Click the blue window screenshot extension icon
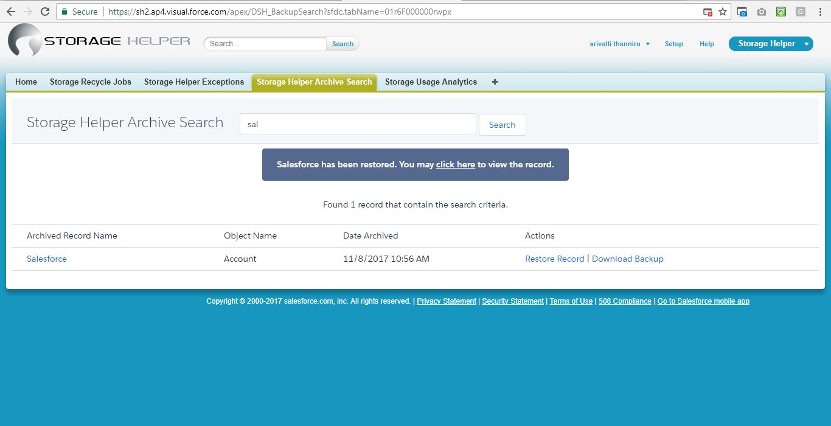 click(x=742, y=12)
